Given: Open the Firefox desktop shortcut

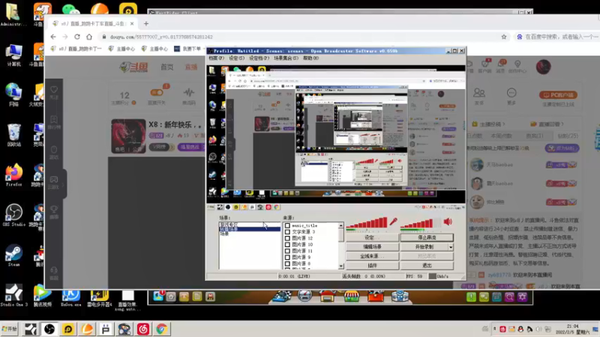Looking at the screenshot, I should point(13,174).
